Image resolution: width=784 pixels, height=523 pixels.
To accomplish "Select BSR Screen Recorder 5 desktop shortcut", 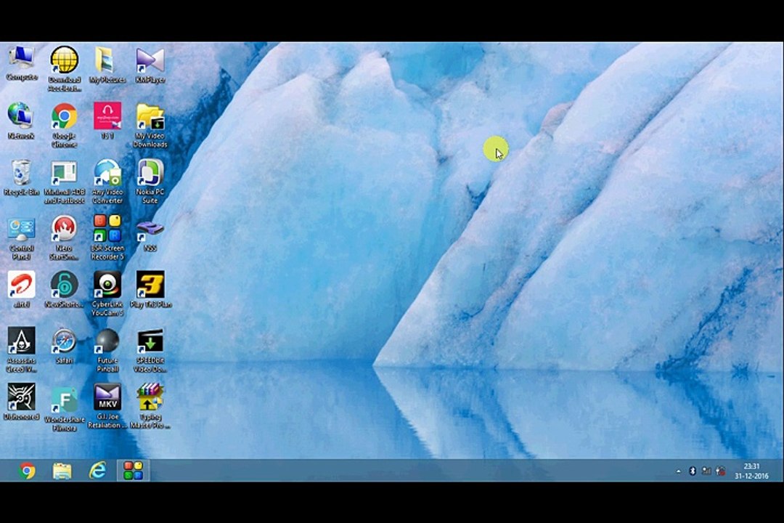I will coord(107,238).
